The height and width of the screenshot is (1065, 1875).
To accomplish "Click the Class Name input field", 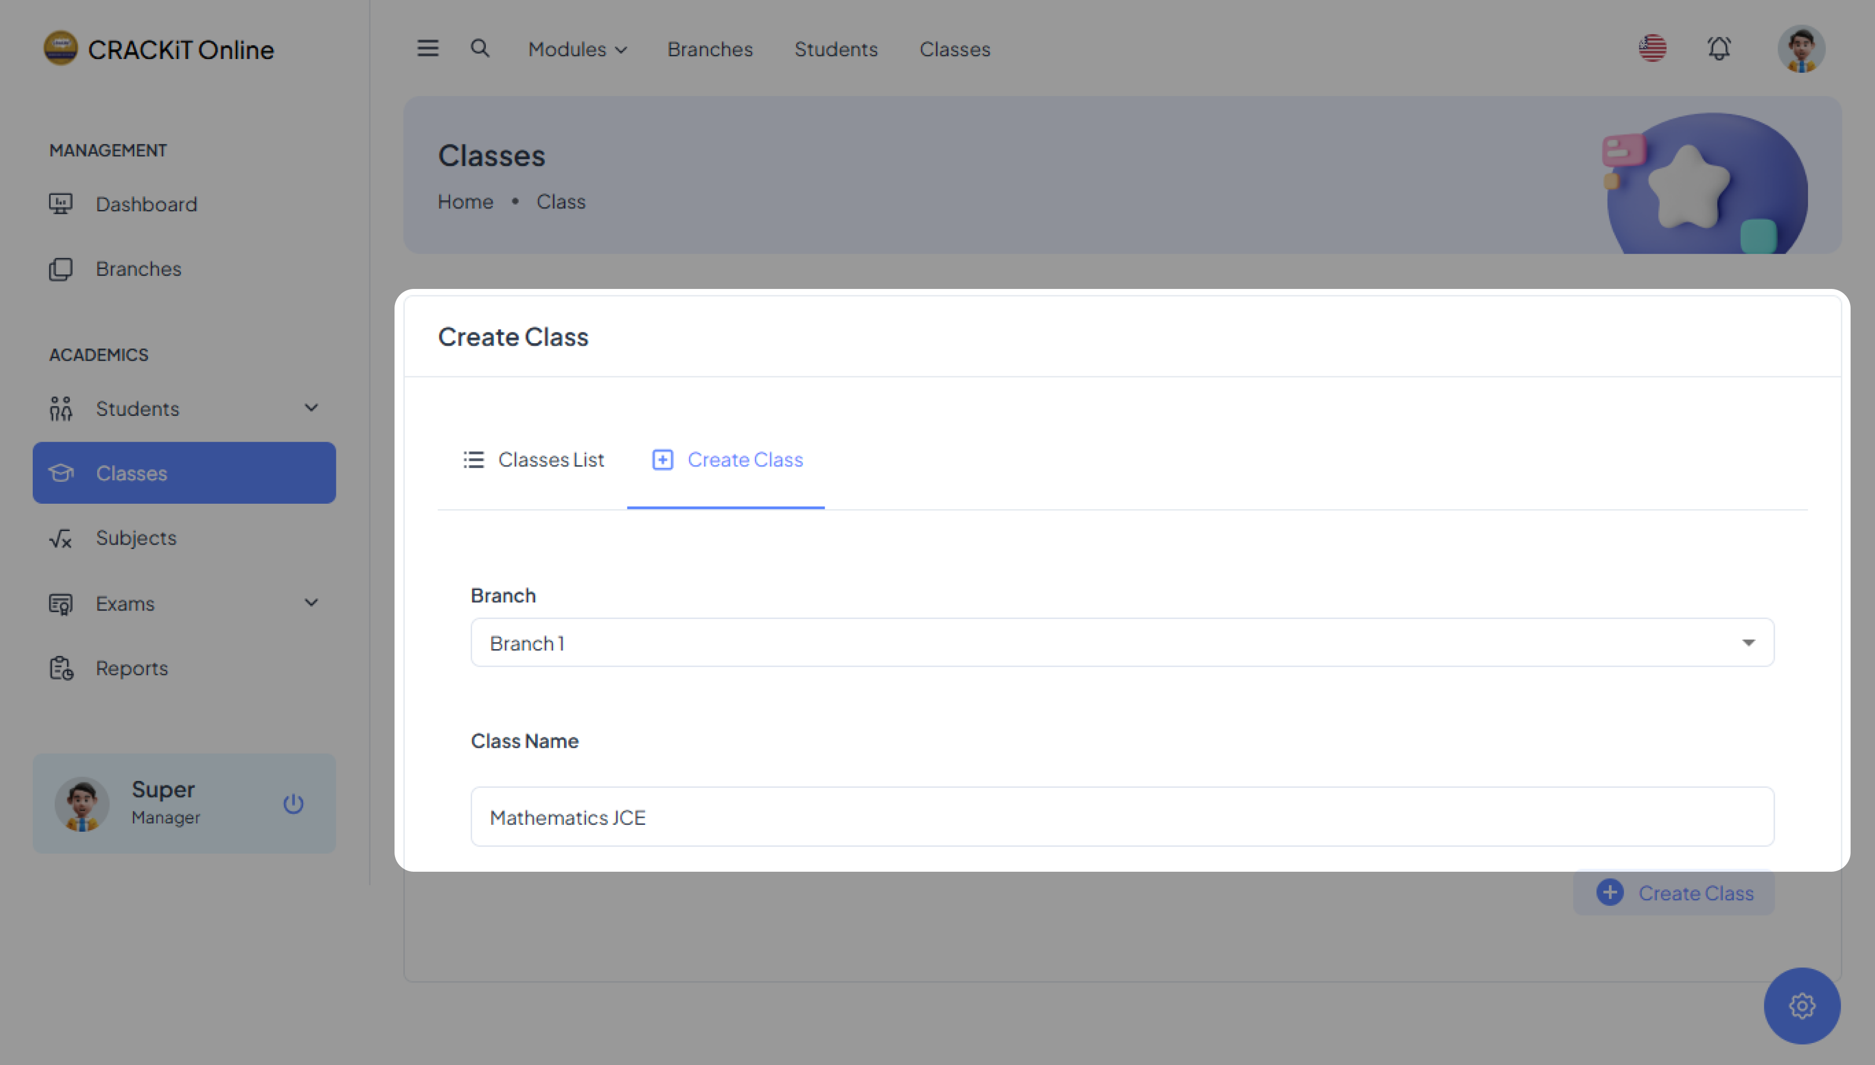I will pyautogui.click(x=1122, y=816).
